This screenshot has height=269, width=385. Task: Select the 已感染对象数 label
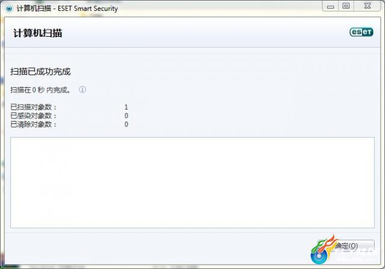click(x=34, y=116)
